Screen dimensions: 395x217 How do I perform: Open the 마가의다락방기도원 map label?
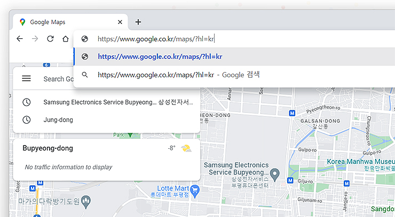tap(49, 202)
